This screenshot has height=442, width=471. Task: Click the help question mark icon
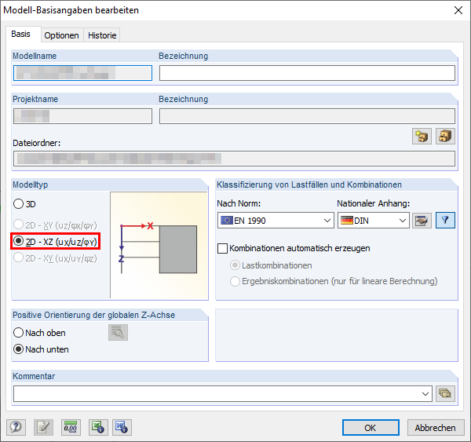(16, 427)
